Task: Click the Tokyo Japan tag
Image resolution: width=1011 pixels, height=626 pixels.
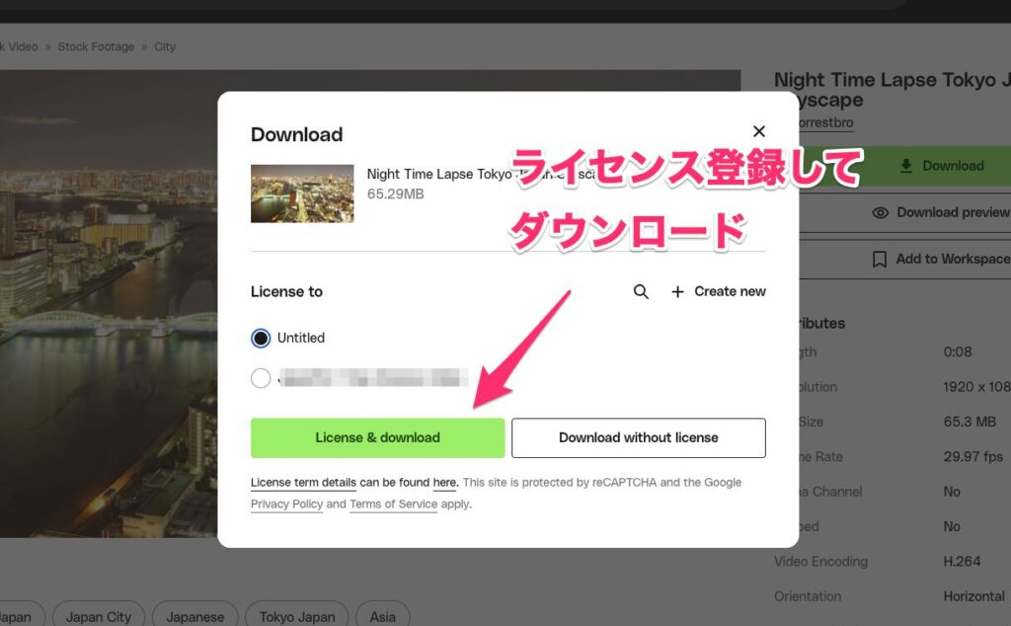Action: [x=297, y=617]
